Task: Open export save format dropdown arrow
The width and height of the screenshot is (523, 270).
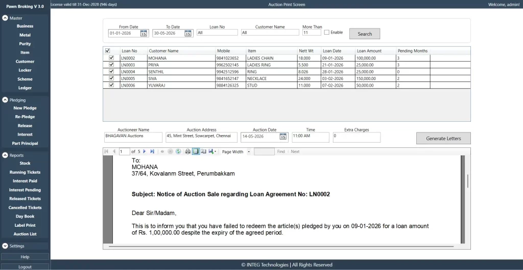Action: (x=216, y=152)
